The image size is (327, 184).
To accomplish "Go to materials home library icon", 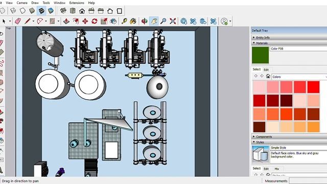I will click(x=268, y=76).
